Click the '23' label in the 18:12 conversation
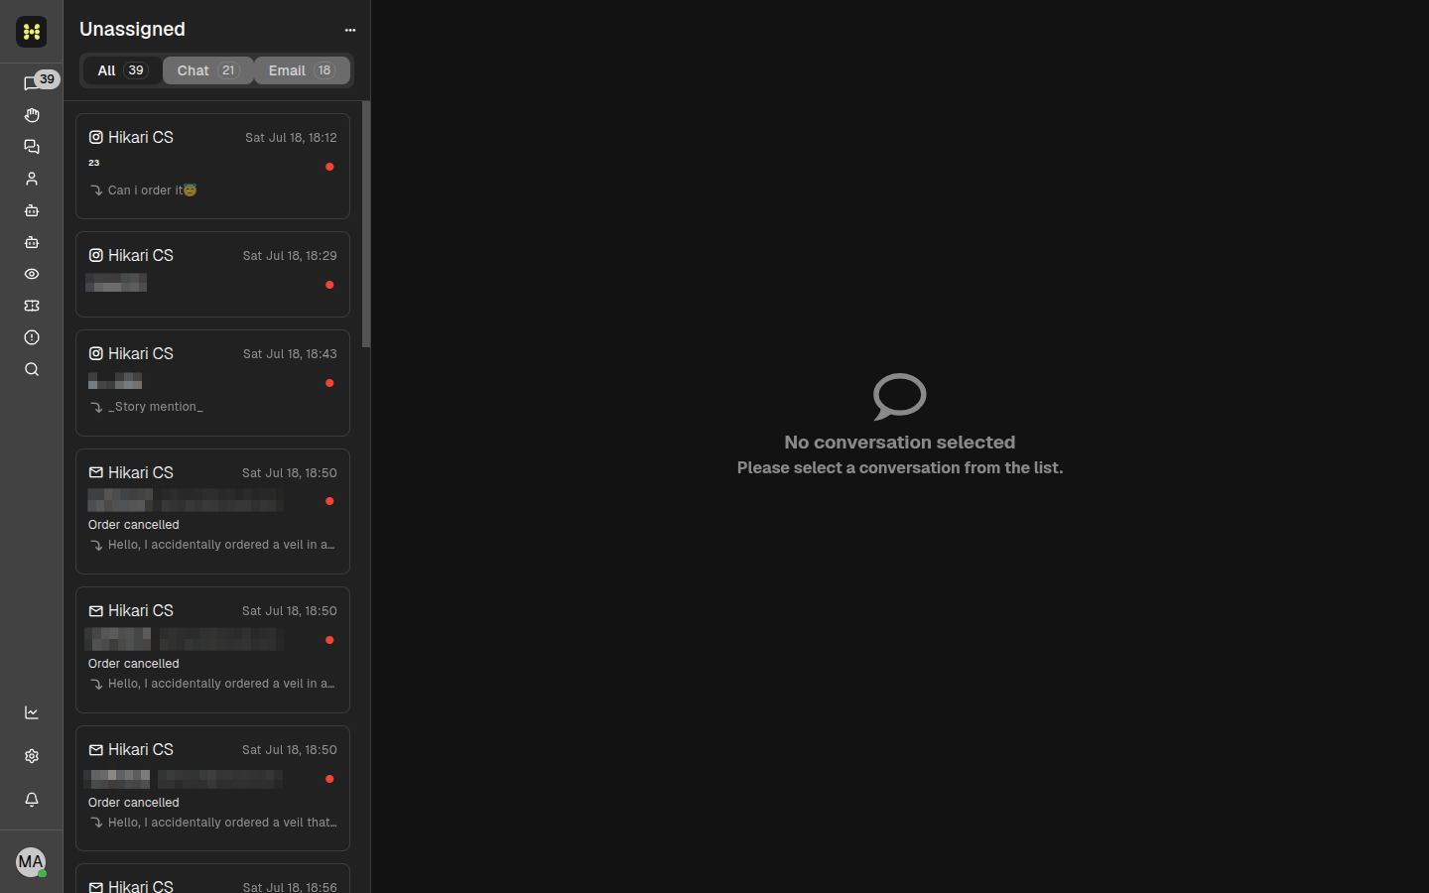Image resolution: width=1429 pixels, height=893 pixels. click(94, 163)
